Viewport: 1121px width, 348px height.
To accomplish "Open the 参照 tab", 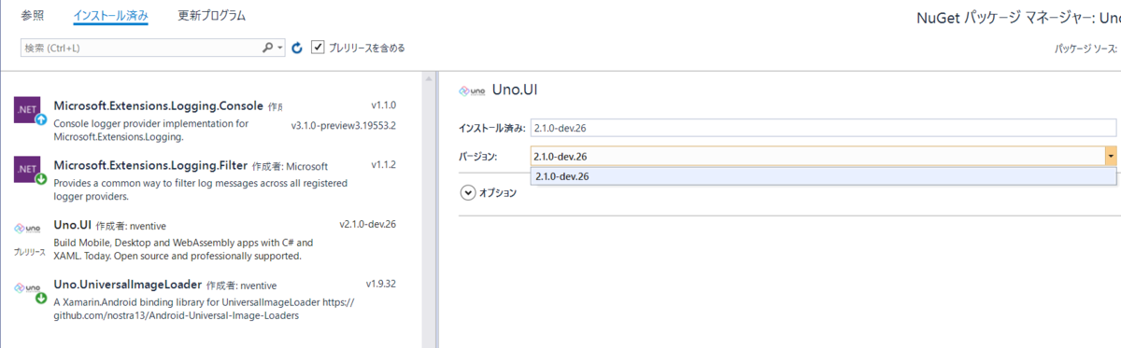I will click(x=33, y=16).
